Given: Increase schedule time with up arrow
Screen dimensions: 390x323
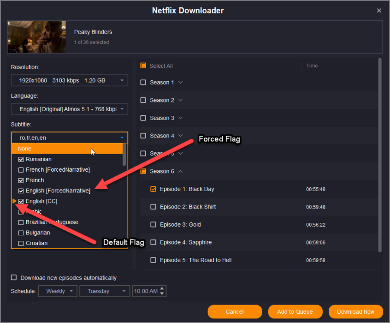Looking at the screenshot, I should tap(163, 289).
